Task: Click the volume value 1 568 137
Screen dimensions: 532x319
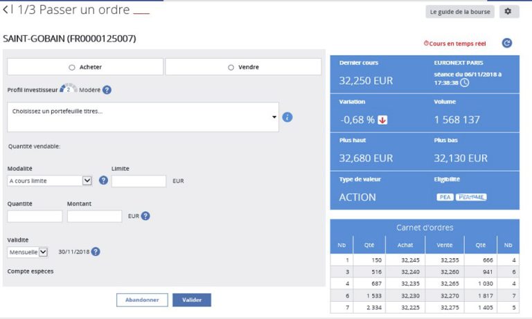Action: click(457, 120)
